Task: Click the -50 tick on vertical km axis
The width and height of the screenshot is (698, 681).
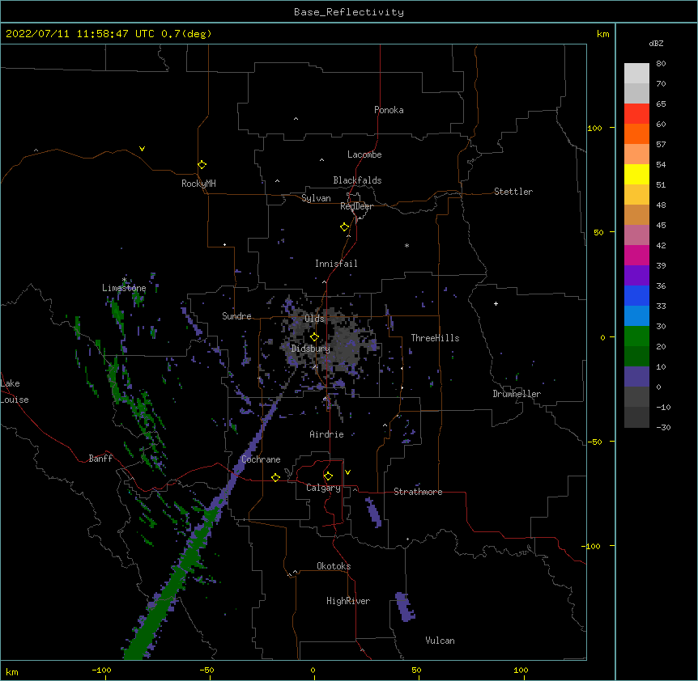Action: [x=594, y=442]
